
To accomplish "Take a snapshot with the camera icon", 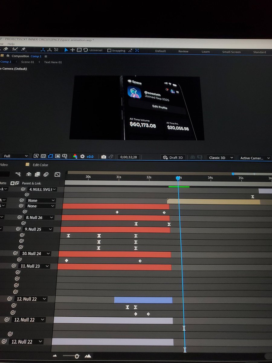I will 104,157.
